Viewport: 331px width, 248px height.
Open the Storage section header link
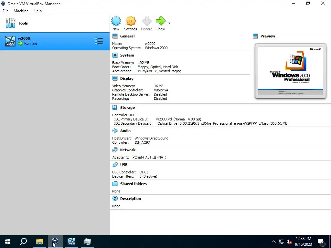click(x=127, y=108)
